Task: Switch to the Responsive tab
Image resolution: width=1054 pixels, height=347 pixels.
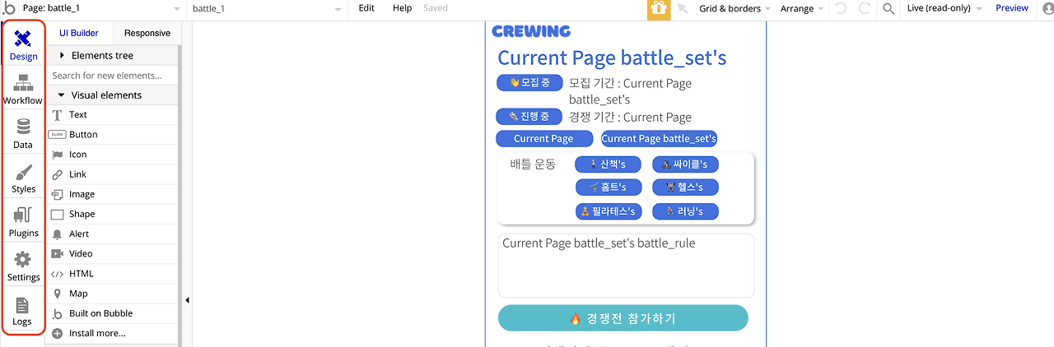Action: [x=147, y=33]
